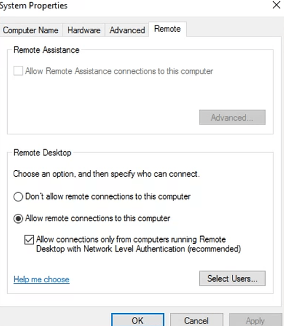The width and height of the screenshot is (284, 326).
Task: Choose Don't allow remote connections radio button
Action: [x=18, y=197]
